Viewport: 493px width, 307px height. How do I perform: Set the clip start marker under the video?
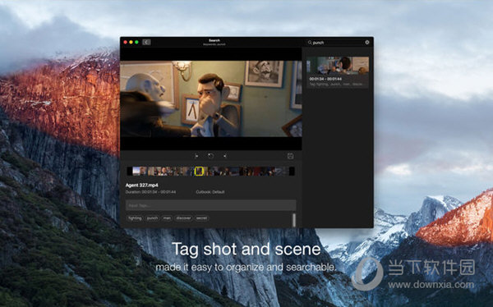click(x=196, y=155)
